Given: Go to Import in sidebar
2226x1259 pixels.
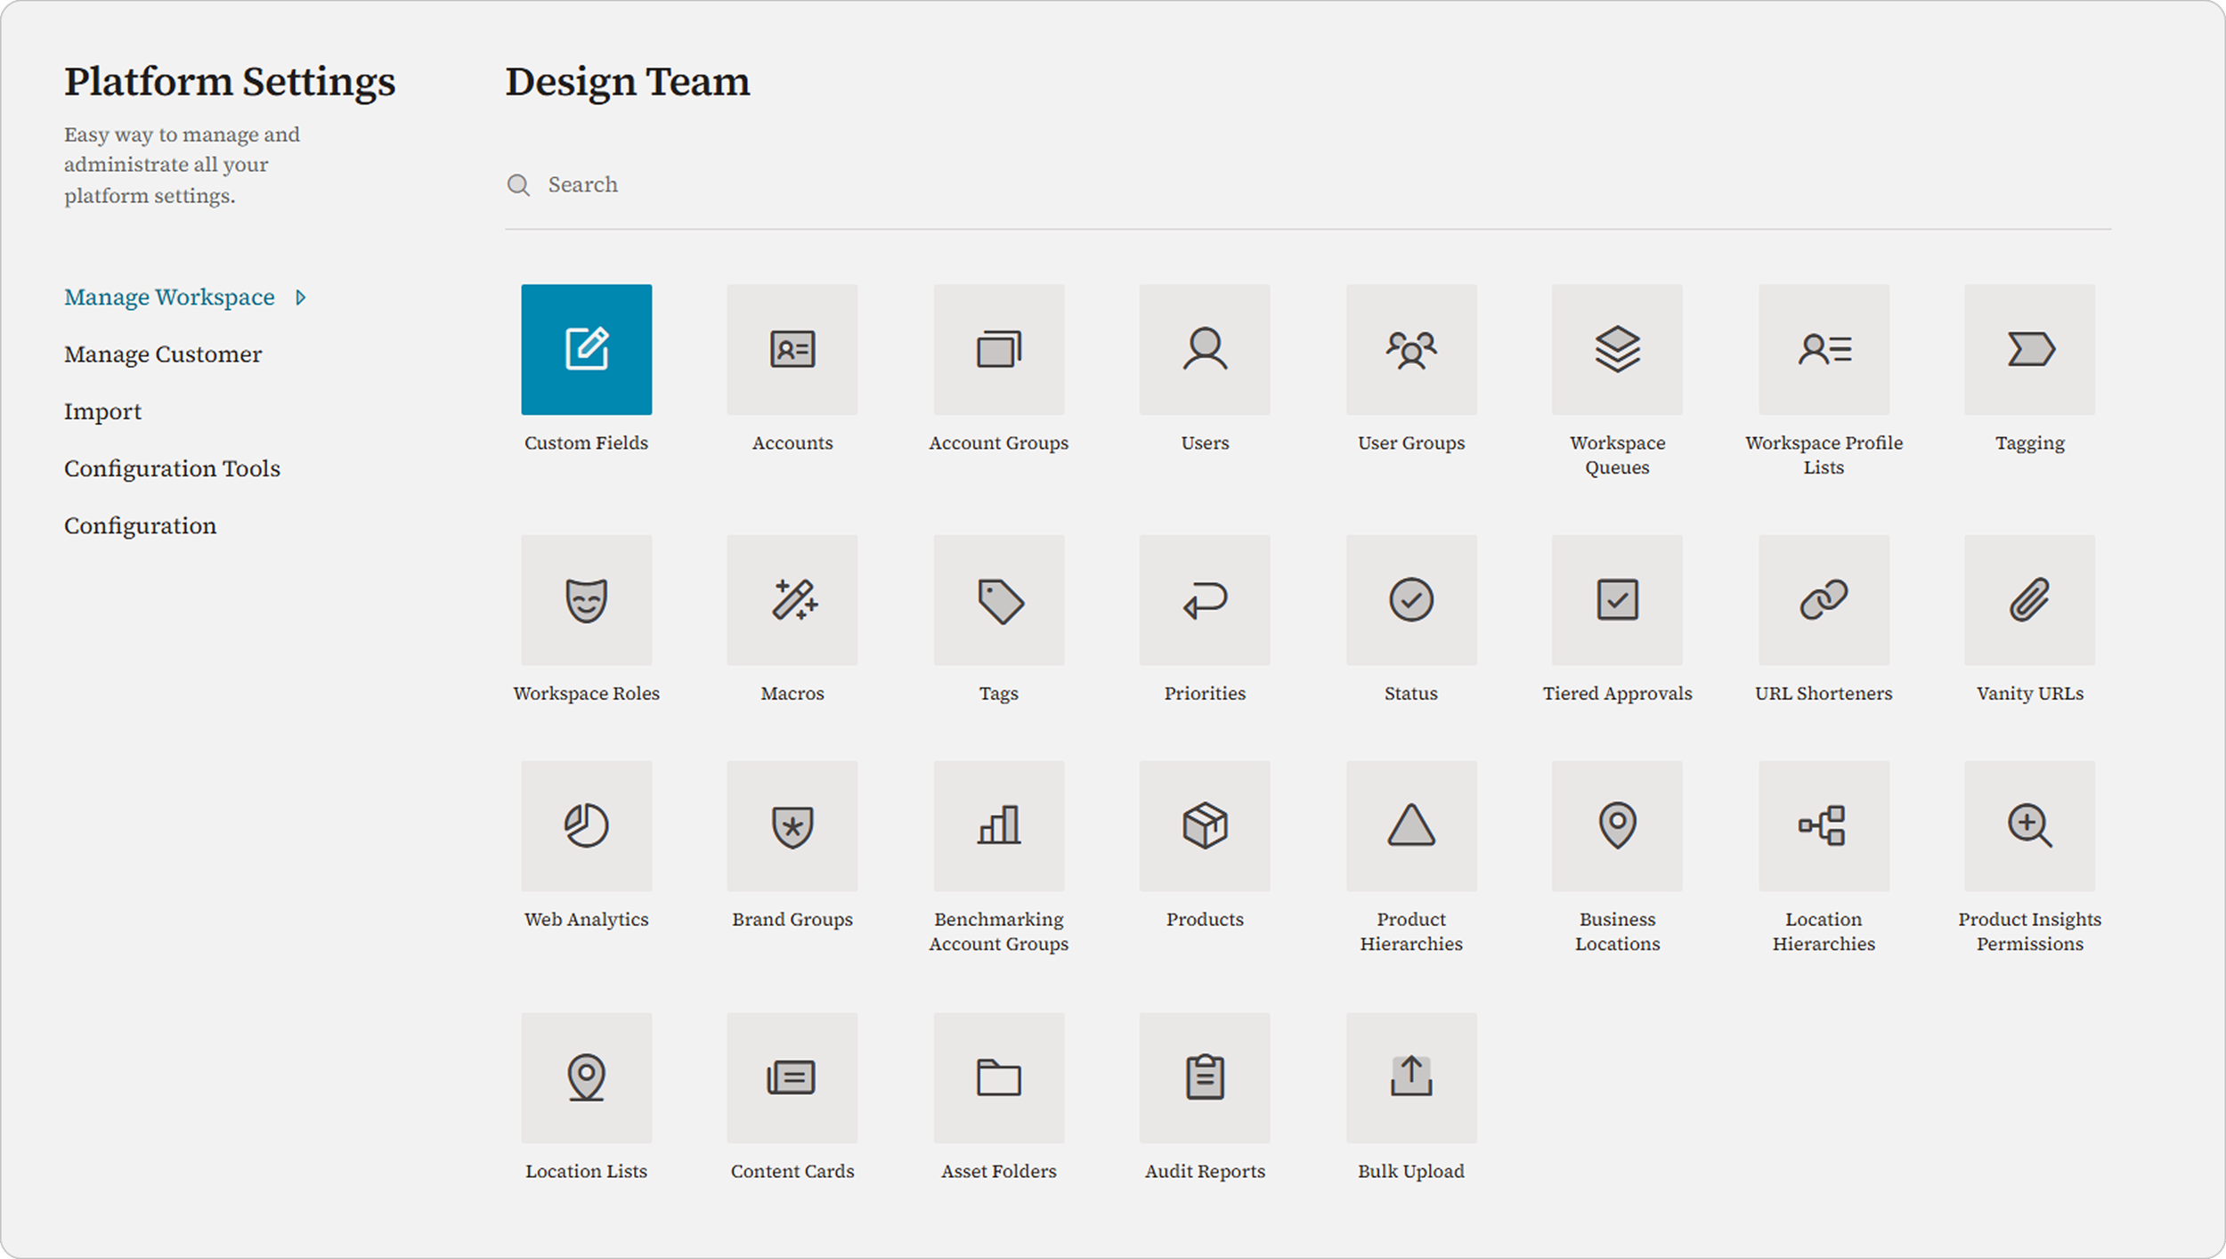Looking at the screenshot, I should [x=102, y=411].
